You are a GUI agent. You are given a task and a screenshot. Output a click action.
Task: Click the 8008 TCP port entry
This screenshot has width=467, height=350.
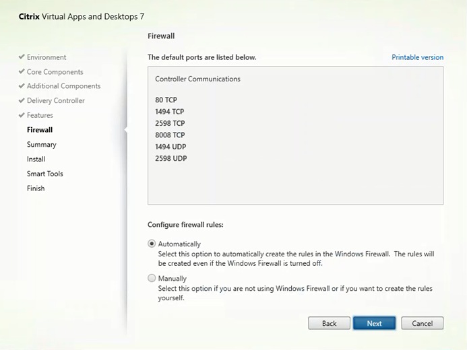(170, 135)
